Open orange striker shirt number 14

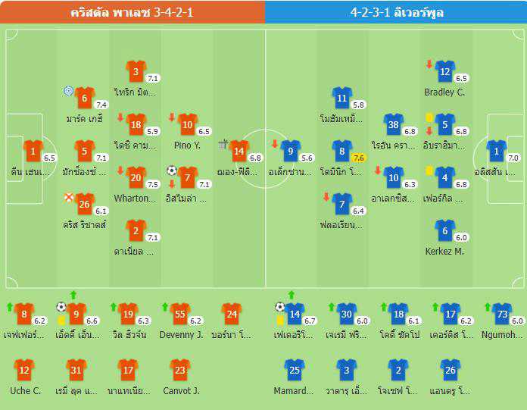point(239,152)
